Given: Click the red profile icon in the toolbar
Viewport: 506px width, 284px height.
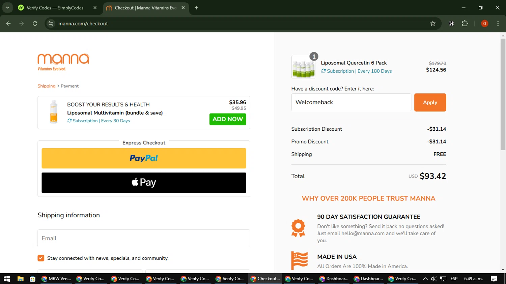Looking at the screenshot, I should [484, 24].
